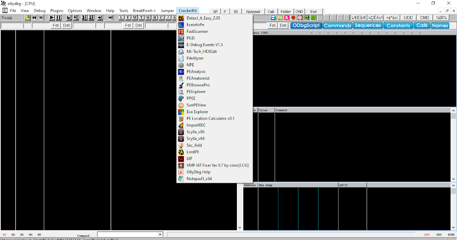
Task: Click the Commands button
Action: [x=337, y=26]
